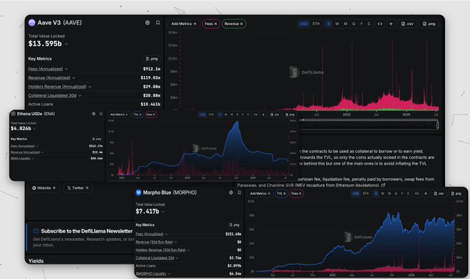Open the Aave Website link button
This screenshot has height=279, width=470.
click(44, 188)
